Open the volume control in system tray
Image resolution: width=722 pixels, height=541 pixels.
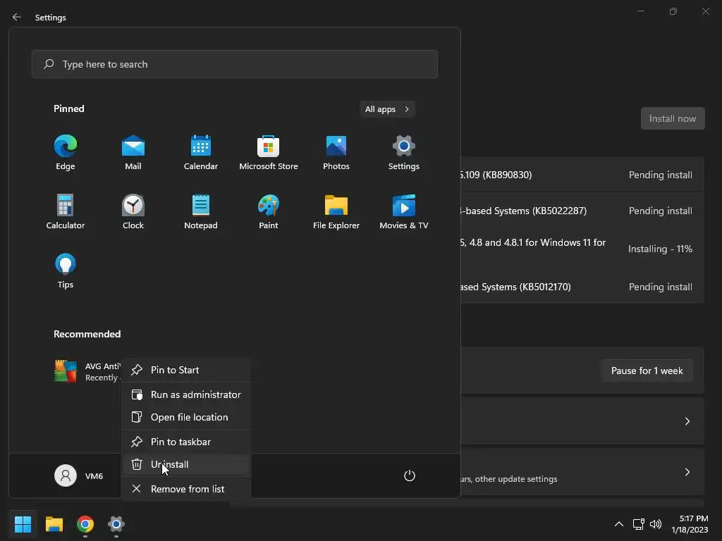point(656,524)
